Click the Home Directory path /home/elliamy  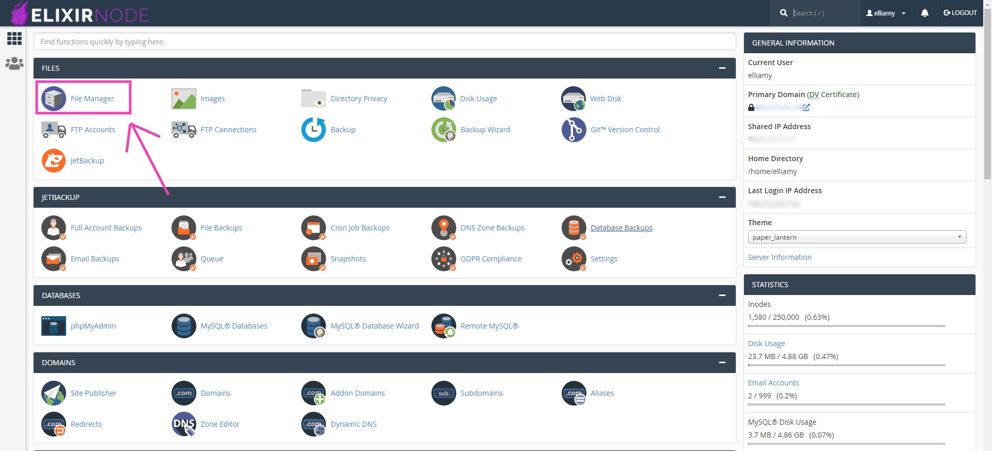coord(772,172)
